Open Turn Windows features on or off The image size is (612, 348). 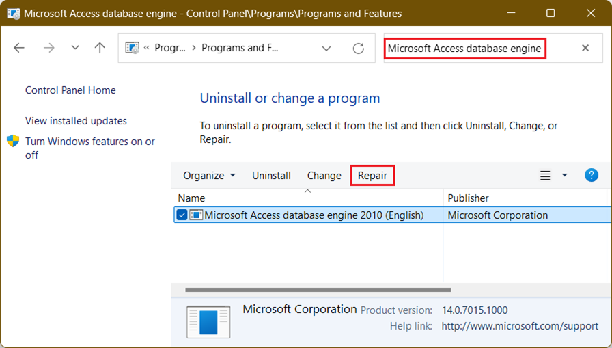pyautogui.click(x=90, y=148)
